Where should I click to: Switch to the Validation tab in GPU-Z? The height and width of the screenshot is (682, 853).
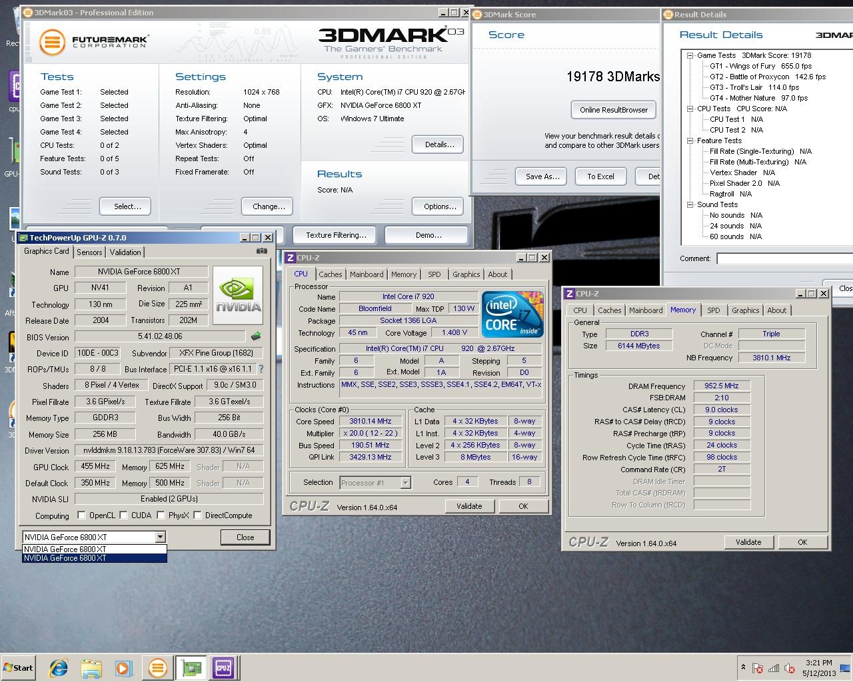point(125,252)
